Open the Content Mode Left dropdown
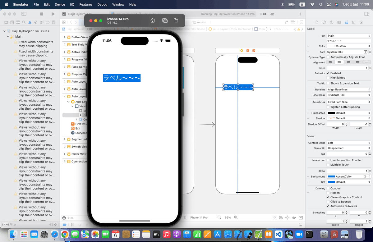The width and height of the screenshot is (373, 242). tap(349, 143)
